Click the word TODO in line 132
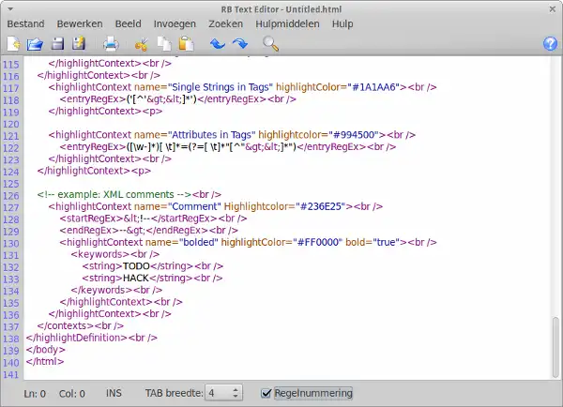 coord(136,266)
